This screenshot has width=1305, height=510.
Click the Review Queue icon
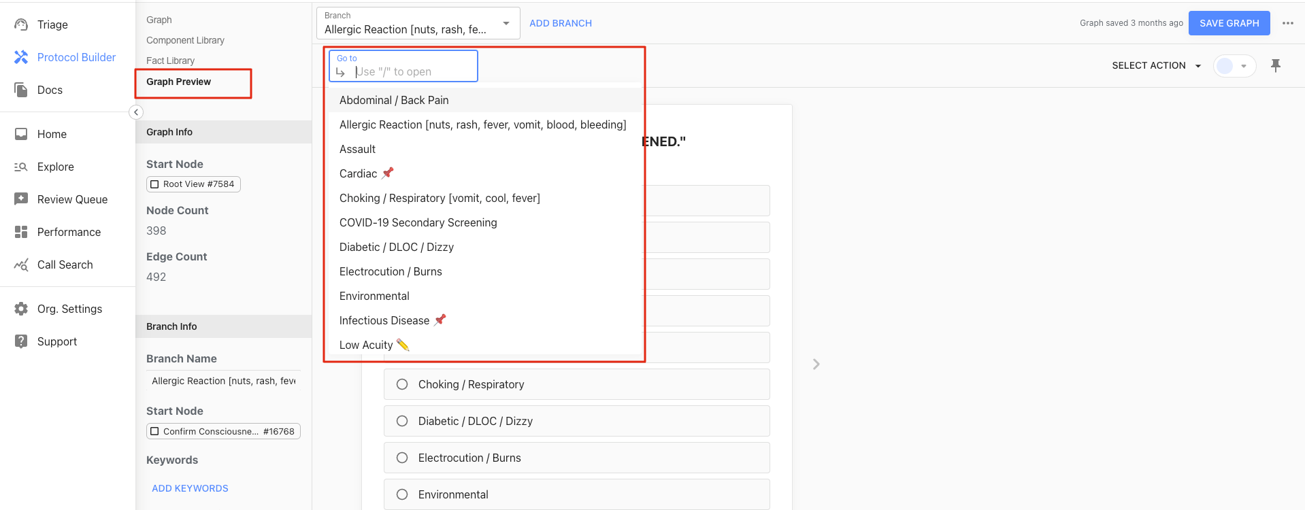pyautogui.click(x=21, y=199)
